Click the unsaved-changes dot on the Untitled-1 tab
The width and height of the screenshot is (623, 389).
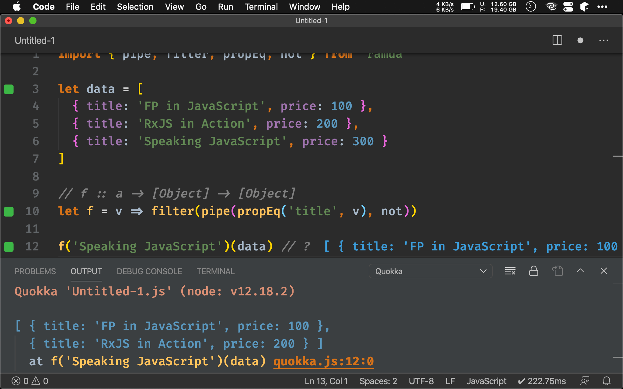[580, 40]
